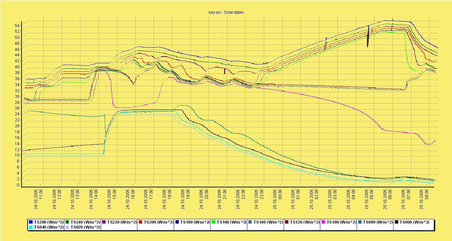
Task: Click the blue TS260 legend color swatch
Action: pos(31,222)
